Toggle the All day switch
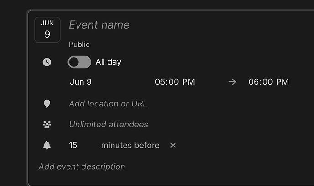The image size is (314, 186). (x=79, y=62)
